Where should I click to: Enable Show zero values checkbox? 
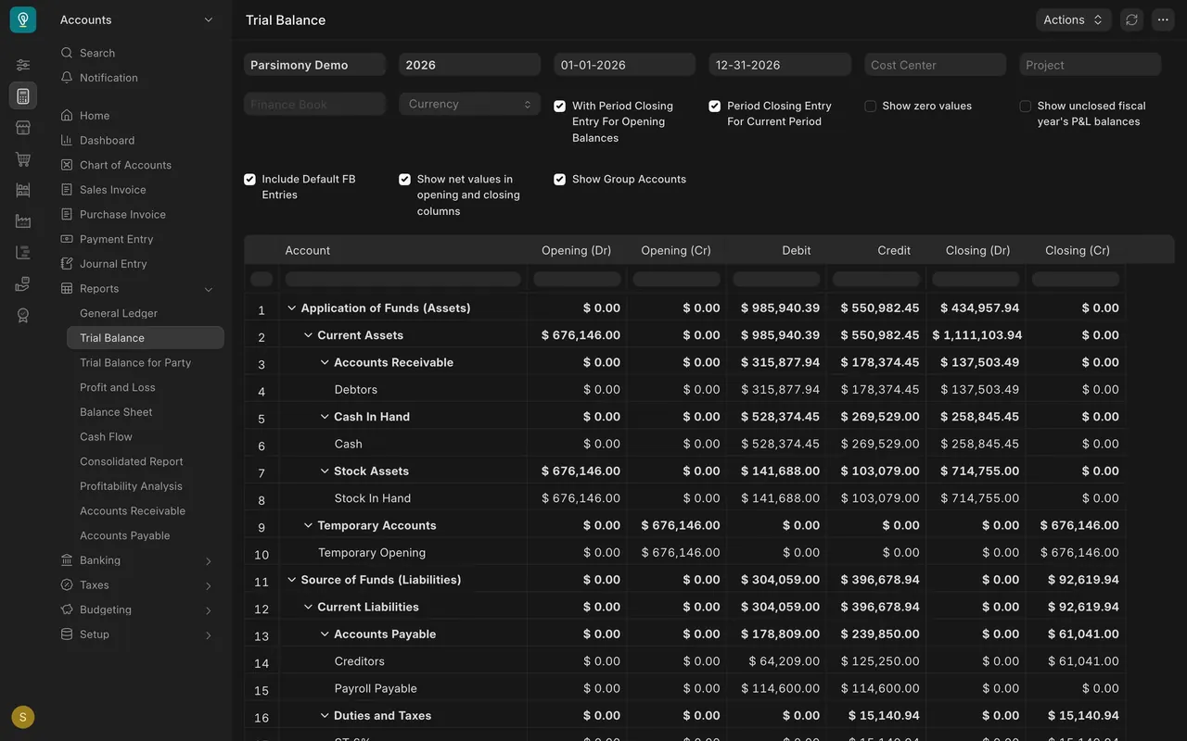[870, 107]
